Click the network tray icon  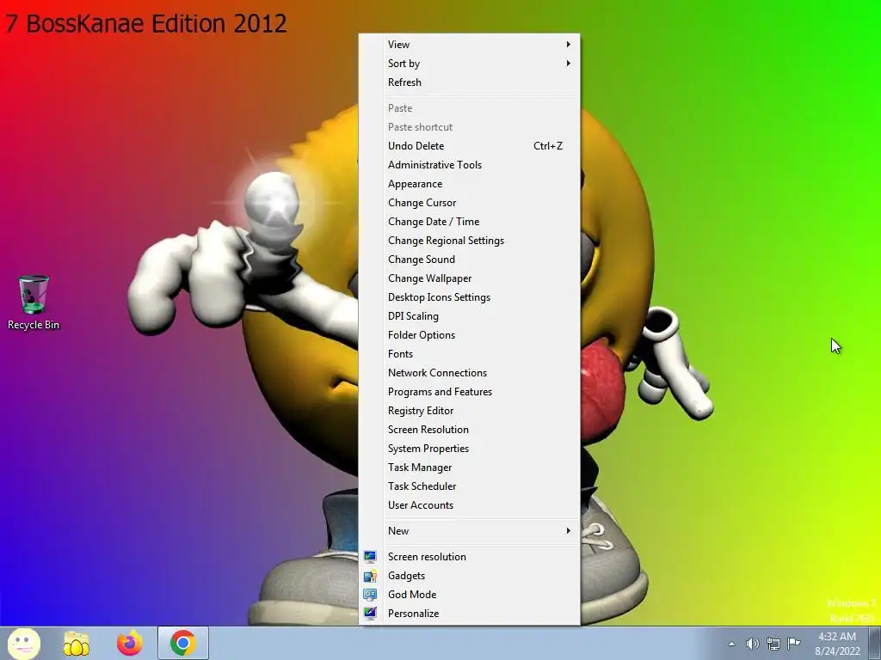[773, 644]
